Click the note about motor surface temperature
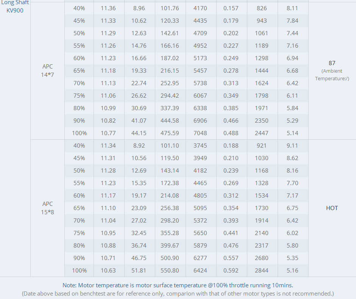Image resolution: width=356 pixels, height=299 pixels. (178, 285)
